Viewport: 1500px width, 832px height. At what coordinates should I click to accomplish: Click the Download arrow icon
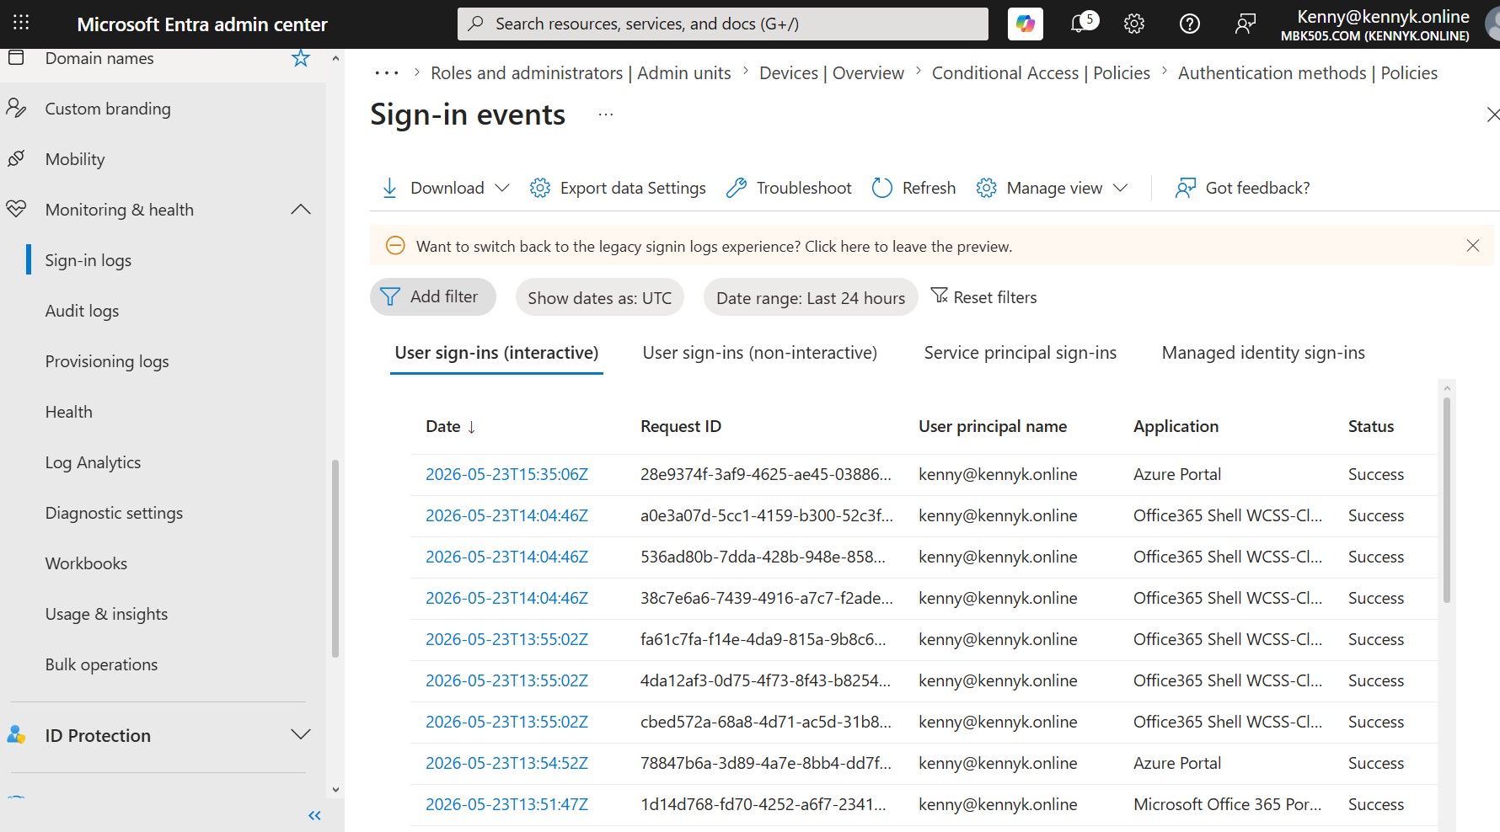[389, 188]
